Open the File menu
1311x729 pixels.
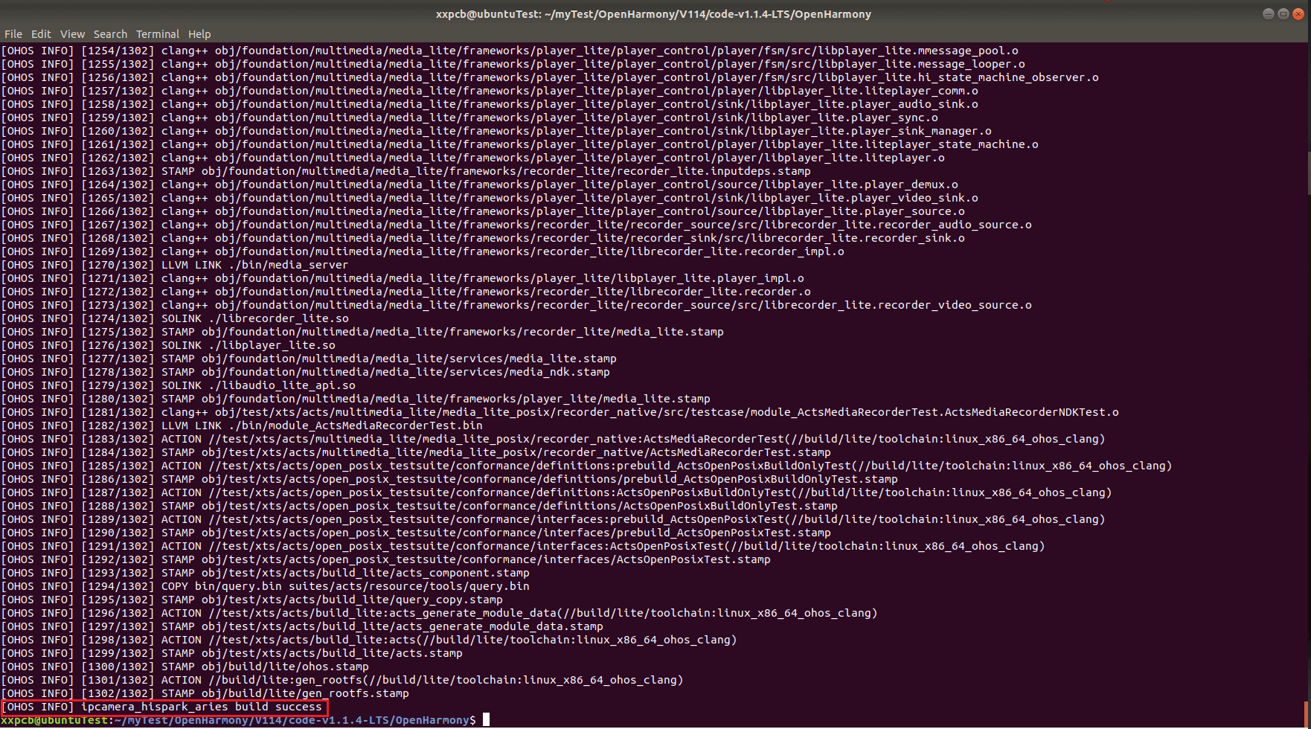(13, 34)
